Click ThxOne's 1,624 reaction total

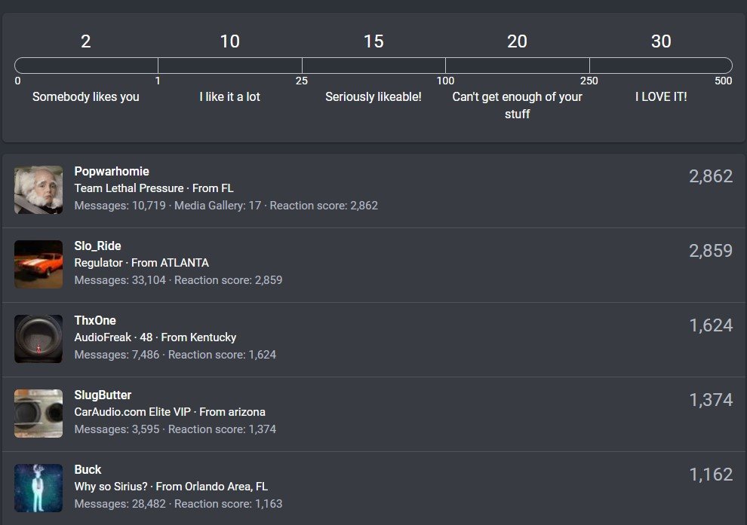coord(711,325)
